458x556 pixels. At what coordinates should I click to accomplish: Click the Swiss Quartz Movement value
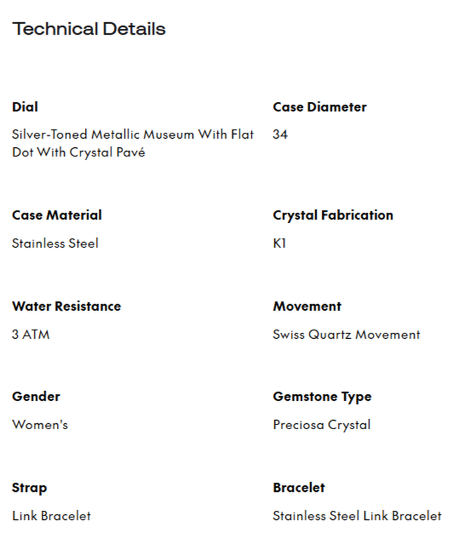(346, 334)
